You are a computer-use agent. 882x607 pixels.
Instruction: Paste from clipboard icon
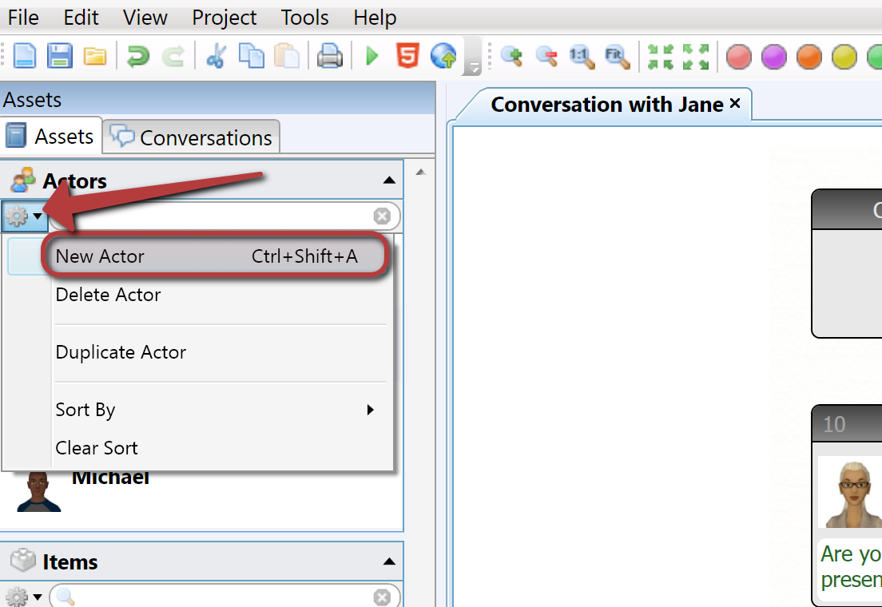click(x=287, y=56)
